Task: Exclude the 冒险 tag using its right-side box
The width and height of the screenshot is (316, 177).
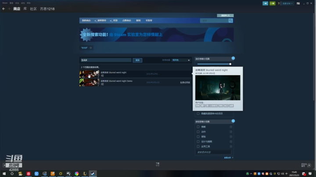Action: [x=231, y=137]
